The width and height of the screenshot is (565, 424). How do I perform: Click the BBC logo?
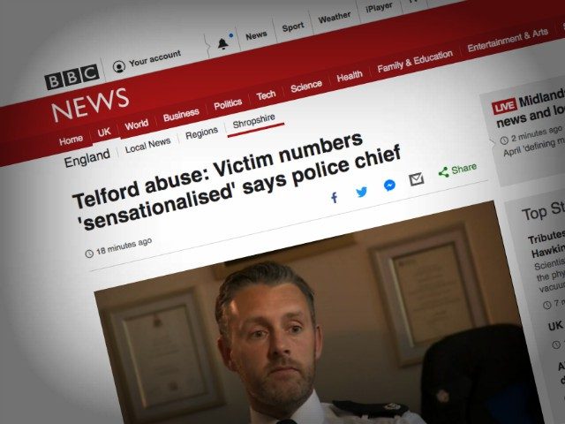(72, 77)
